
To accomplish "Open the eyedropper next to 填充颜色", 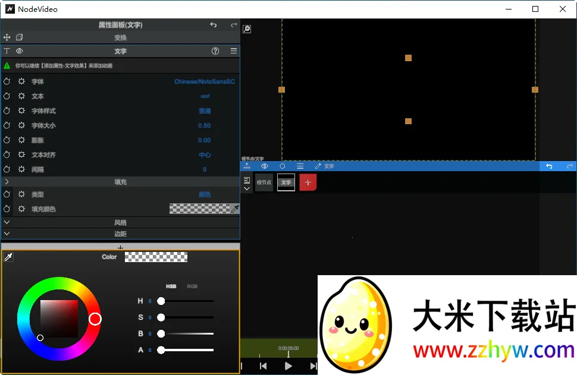I will click(235, 209).
